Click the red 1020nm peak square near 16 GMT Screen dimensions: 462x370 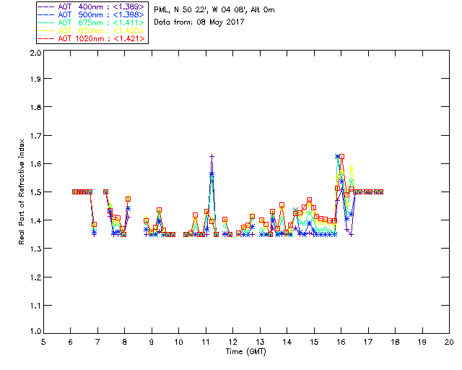[x=341, y=156]
